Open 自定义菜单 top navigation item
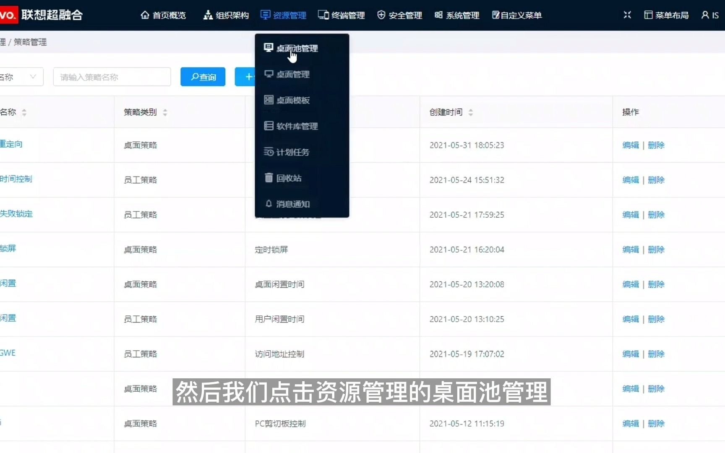The image size is (725, 453). [517, 16]
